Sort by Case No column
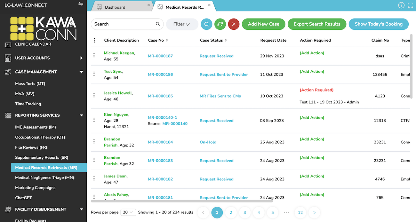 tap(167, 40)
